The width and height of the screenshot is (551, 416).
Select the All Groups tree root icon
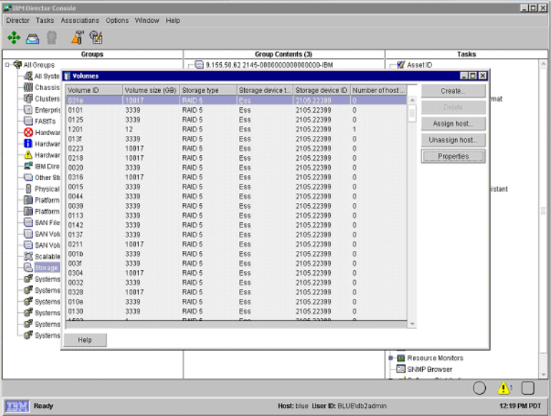pyautogui.click(x=18, y=64)
